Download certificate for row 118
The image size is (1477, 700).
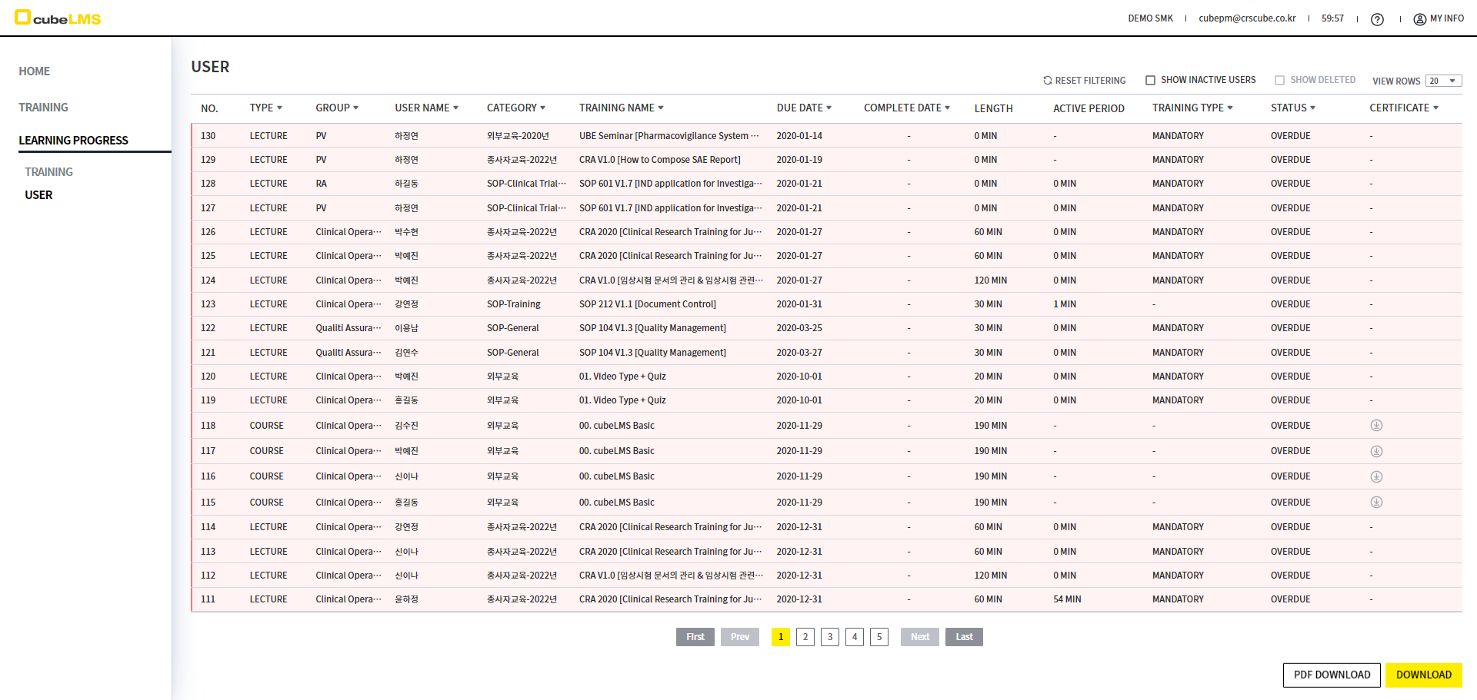coord(1376,426)
